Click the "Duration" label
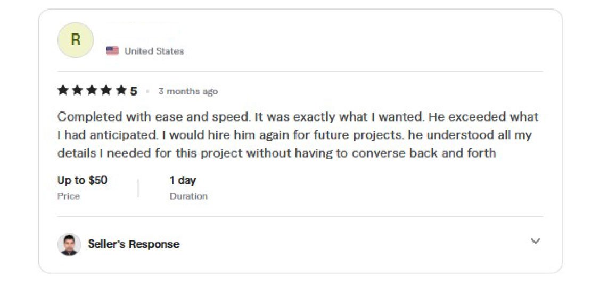The width and height of the screenshot is (600, 284). point(188,196)
